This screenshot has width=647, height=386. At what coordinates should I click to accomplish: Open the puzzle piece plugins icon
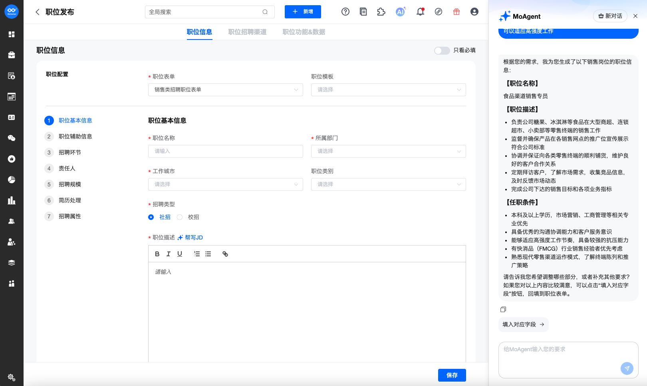coord(381,12)
